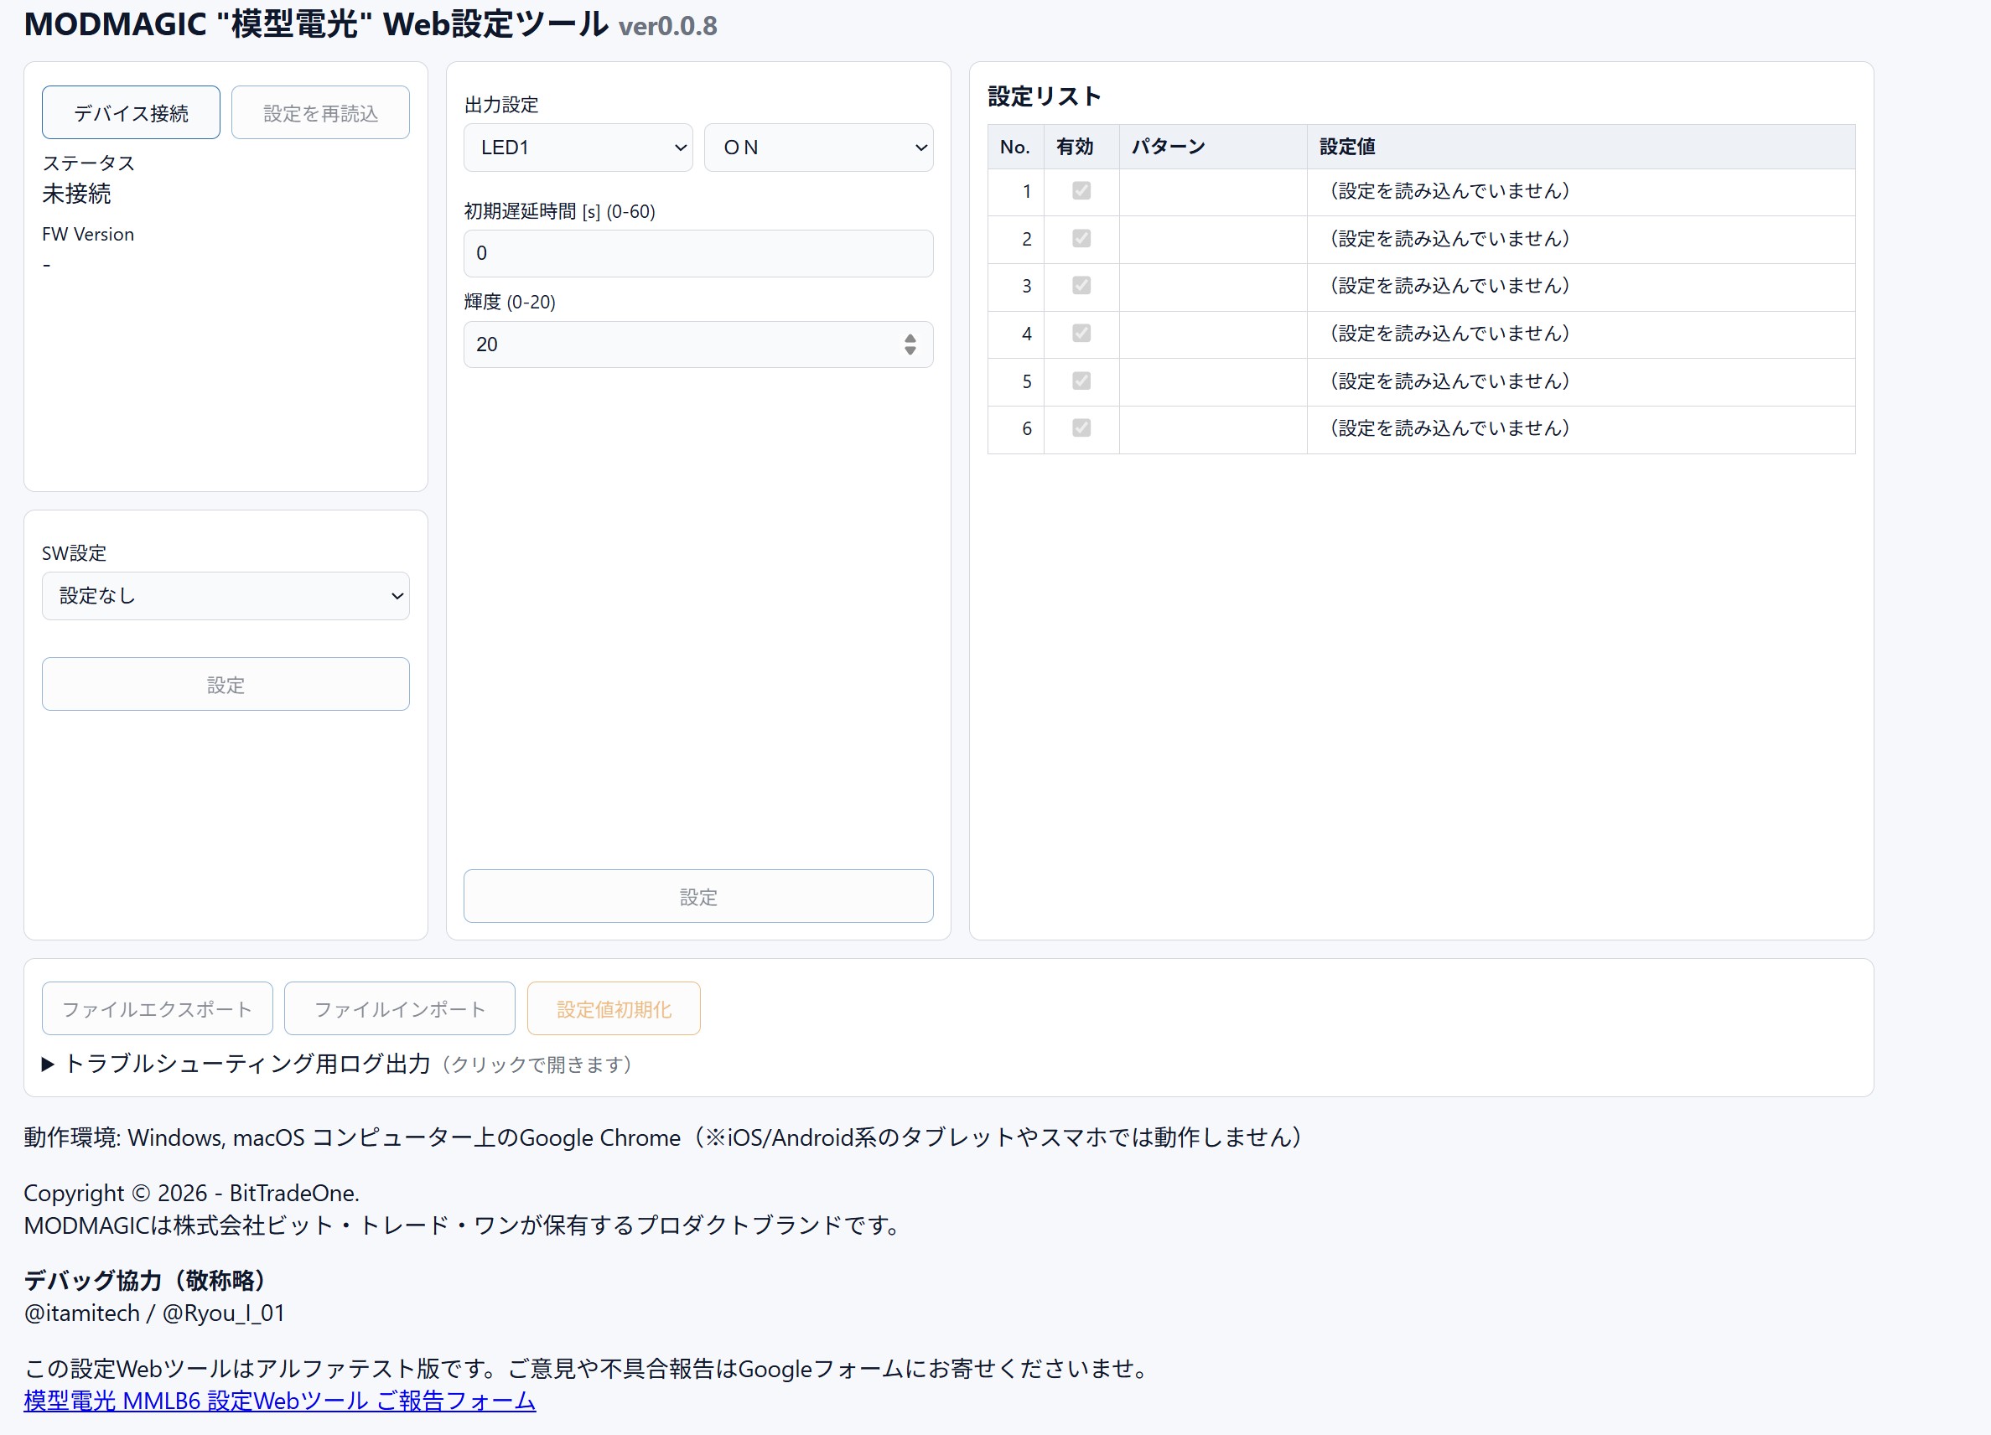Toggle the 有効 checkbox in row 3
Viewport: 1991px width, 1435px height.
pos(1081,285)
